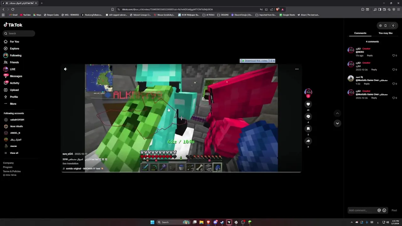The height and width of the screenshot is (226, 402).
Task: Open the For You feed
Action: 14,42
